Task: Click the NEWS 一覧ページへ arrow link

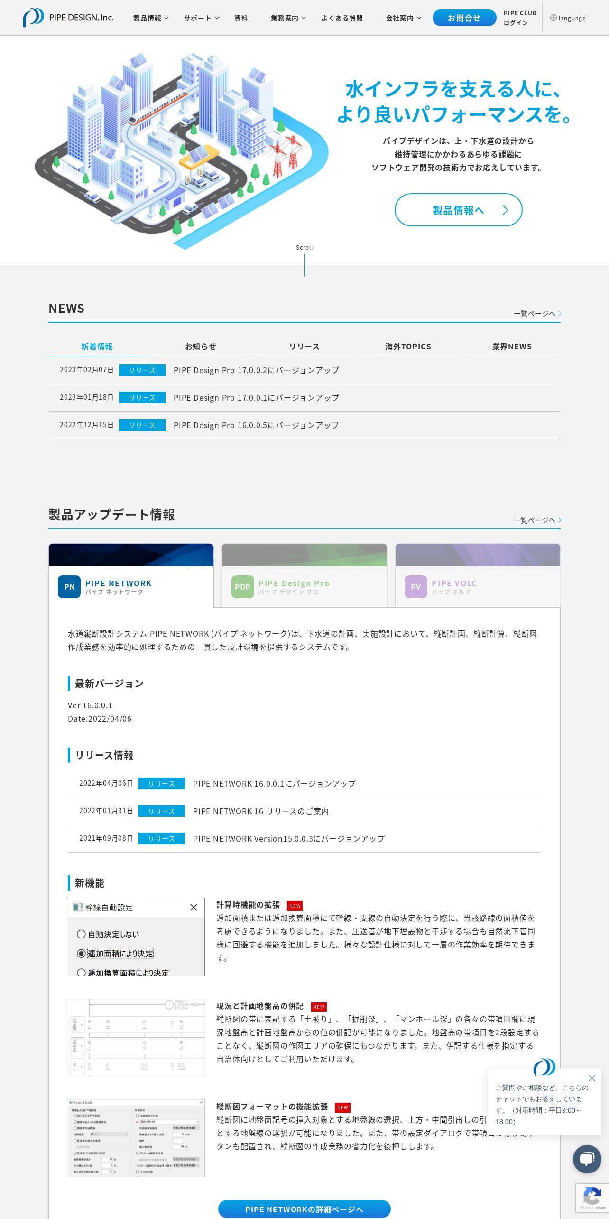Action: pos(537,313)
